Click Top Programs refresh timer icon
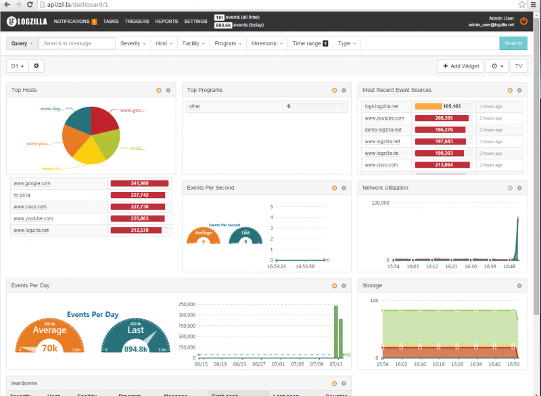 click(x=334, y=91)
